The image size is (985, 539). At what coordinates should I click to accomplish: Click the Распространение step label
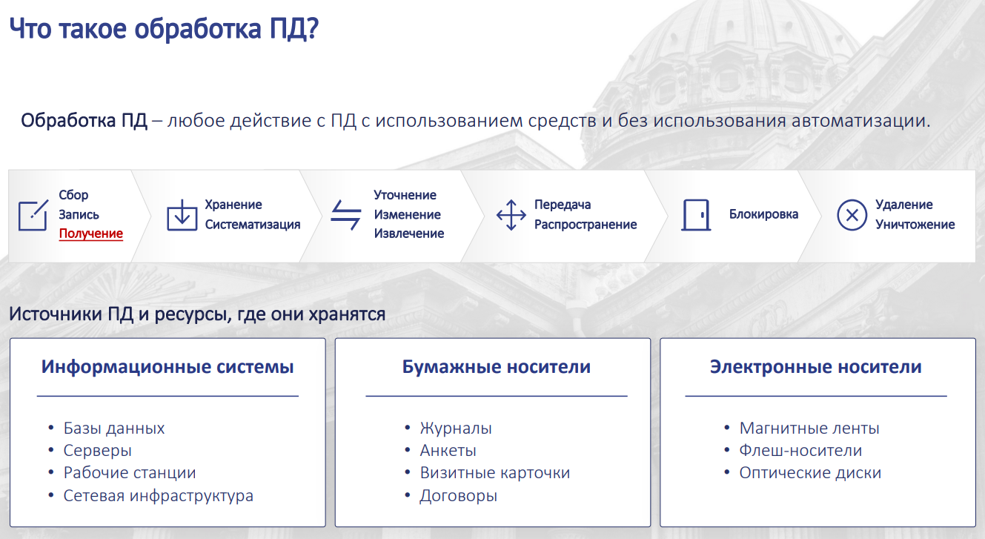coord(586,225)
